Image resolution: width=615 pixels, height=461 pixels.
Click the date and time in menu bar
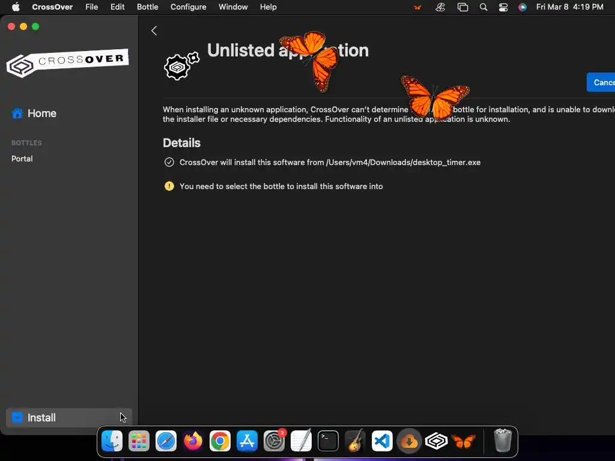pos(569,7)
